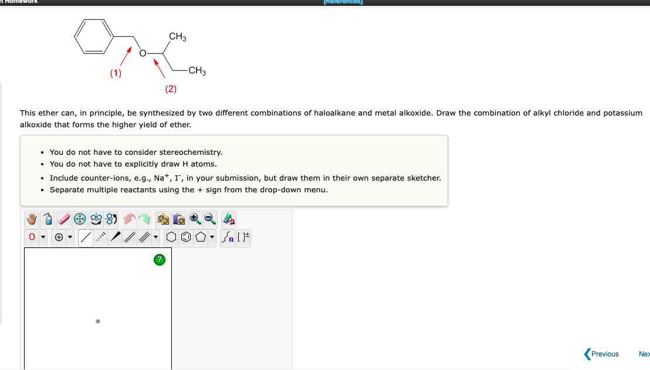Click the rotate molecule icon
Screen dimensions: 650x370
111,219
